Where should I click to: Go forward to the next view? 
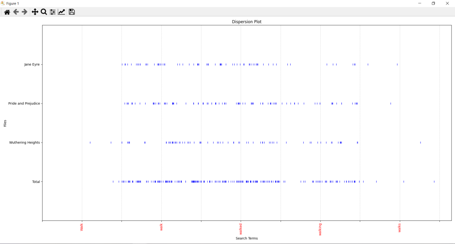25,12
